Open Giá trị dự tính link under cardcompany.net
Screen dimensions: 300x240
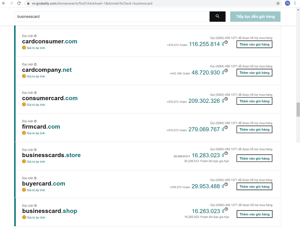click(36, 76)
